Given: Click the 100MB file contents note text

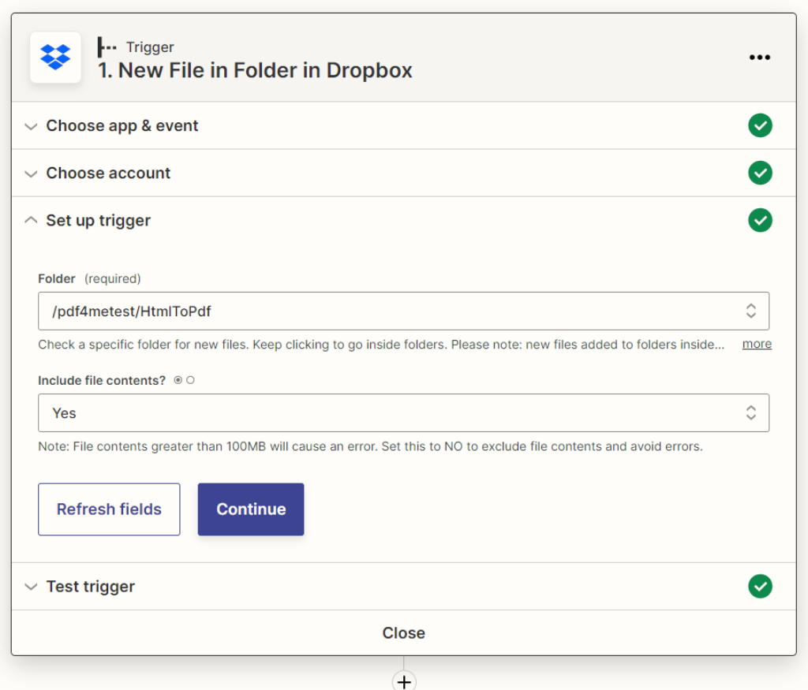Looking at the screenshot, I should coord(371,446).
